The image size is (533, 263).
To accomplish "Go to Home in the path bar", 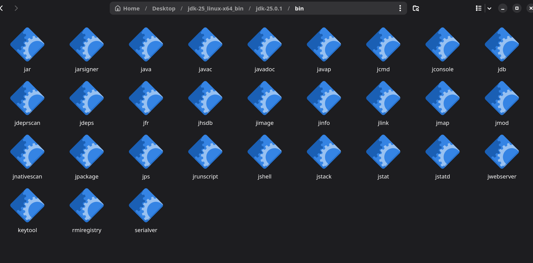I will 127,8.
